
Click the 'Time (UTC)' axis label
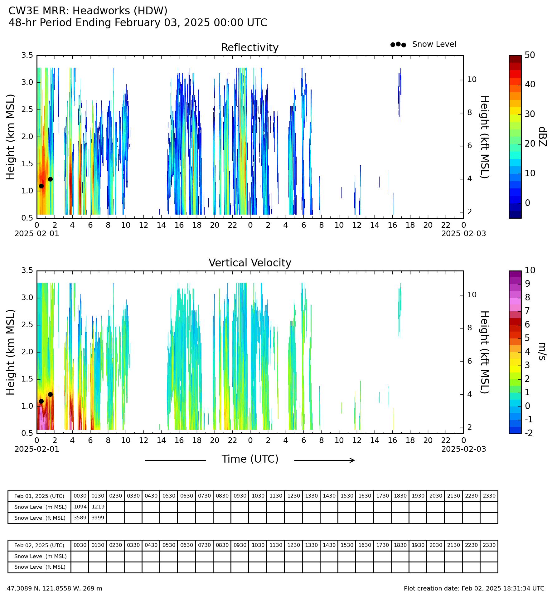pyautogui.click(x=250, y=459)
